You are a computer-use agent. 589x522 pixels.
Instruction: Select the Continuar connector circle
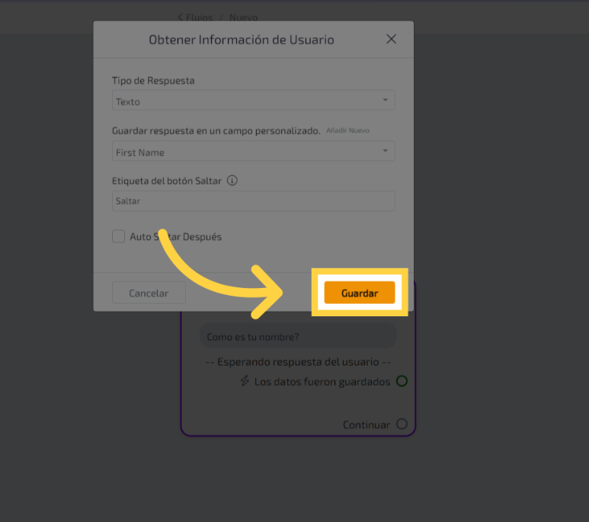[x=402, y=424]
